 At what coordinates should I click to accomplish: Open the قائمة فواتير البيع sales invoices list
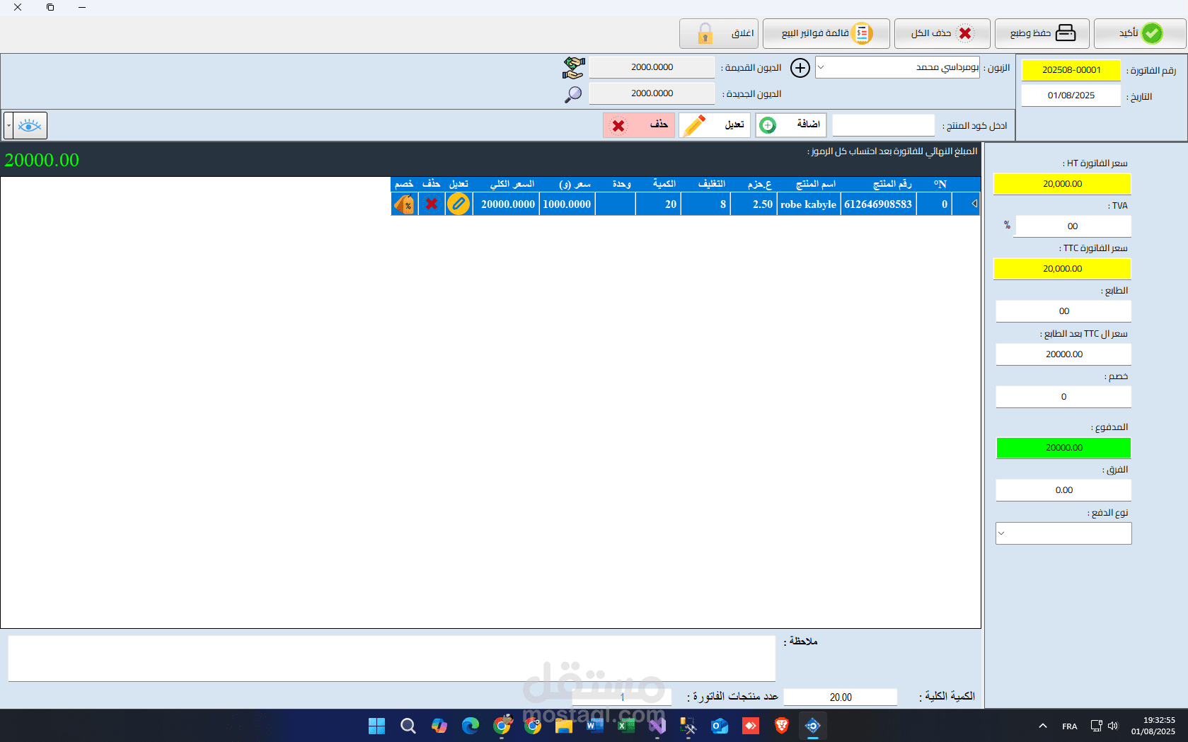pos(826,33)
